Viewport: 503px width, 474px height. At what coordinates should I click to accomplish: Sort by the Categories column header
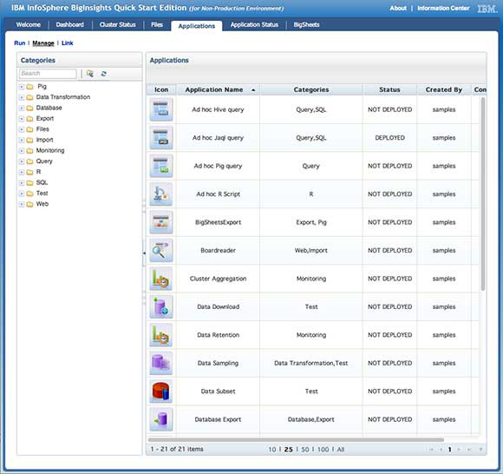pyautogui.click(x=311, y=90)
